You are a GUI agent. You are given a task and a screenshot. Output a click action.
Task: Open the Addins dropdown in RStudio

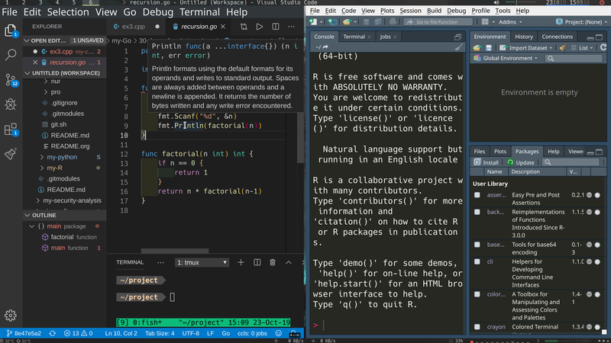click(x=510, y=22)
